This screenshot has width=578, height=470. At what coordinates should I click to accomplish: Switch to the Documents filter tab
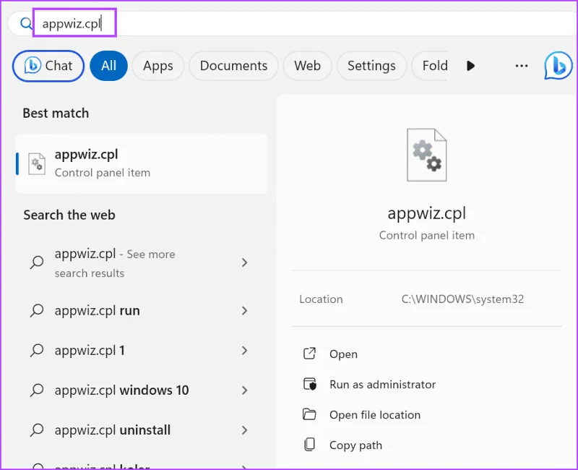pyautogui.click(x=233, y=66)
